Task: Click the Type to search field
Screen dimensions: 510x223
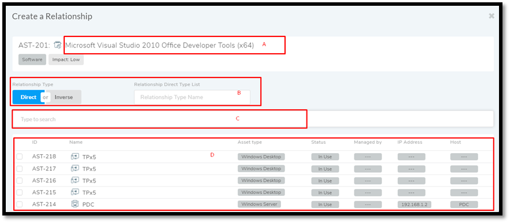Action: (253, 119)
